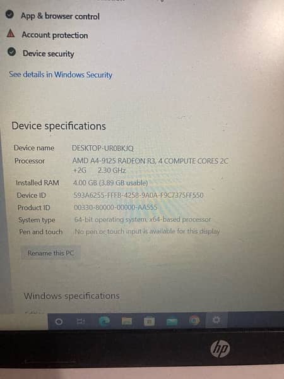Select the DESKTOP-UR0BKJQ device name text
This screenshot has width=284, height=379.
[x=103, y=148]
